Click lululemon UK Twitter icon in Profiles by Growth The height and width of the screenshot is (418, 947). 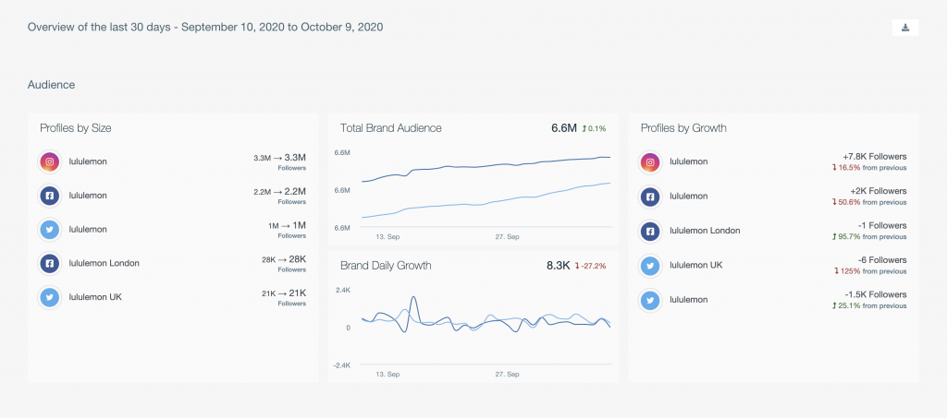click(651, 266)
